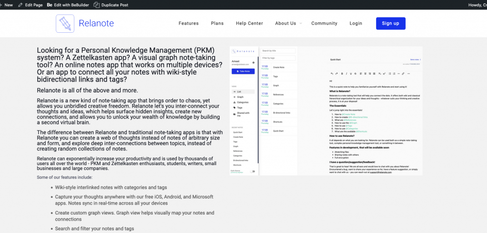487x233 pixels.
Task: Click the Redo icon in editor toolbar
Action: (337, 74)
